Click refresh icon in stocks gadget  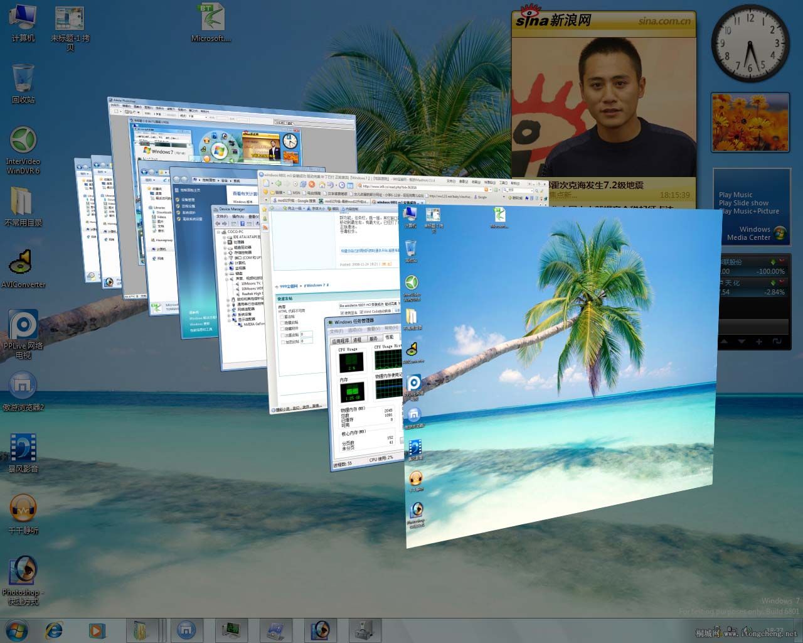(x=777, y=342)
